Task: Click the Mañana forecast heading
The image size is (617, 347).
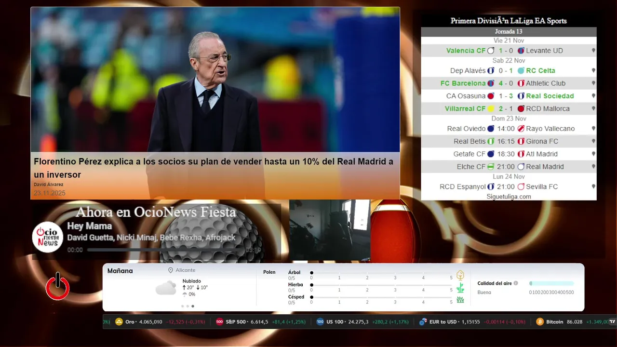Action: click(120, 271)
